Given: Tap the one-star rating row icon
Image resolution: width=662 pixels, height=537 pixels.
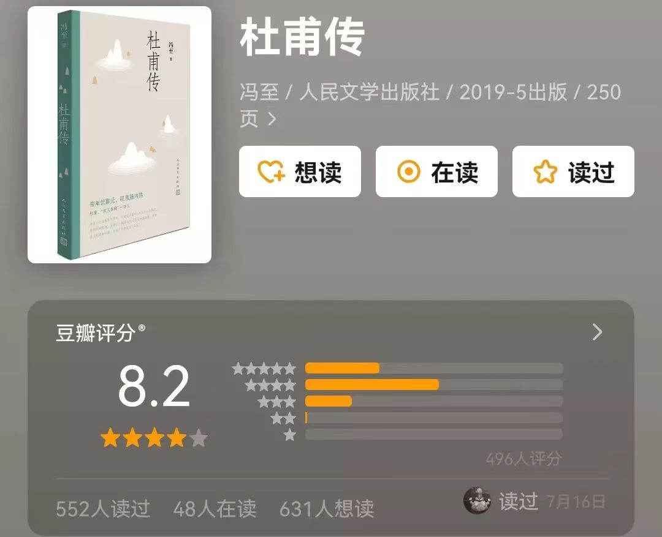Looking at the screenshot, I should [289, 435].
